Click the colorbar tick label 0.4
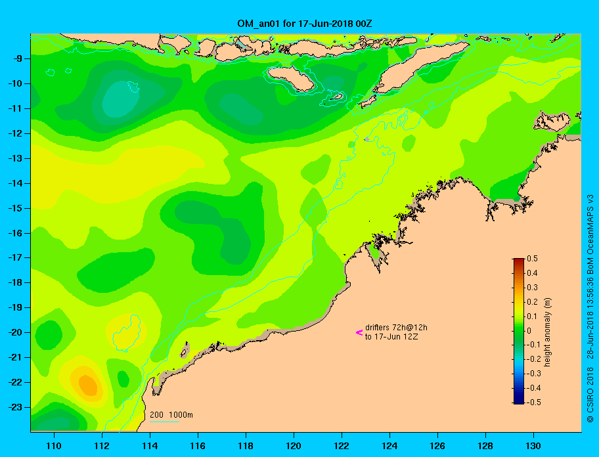Screen dimensions: 599x457 (532, 273)
